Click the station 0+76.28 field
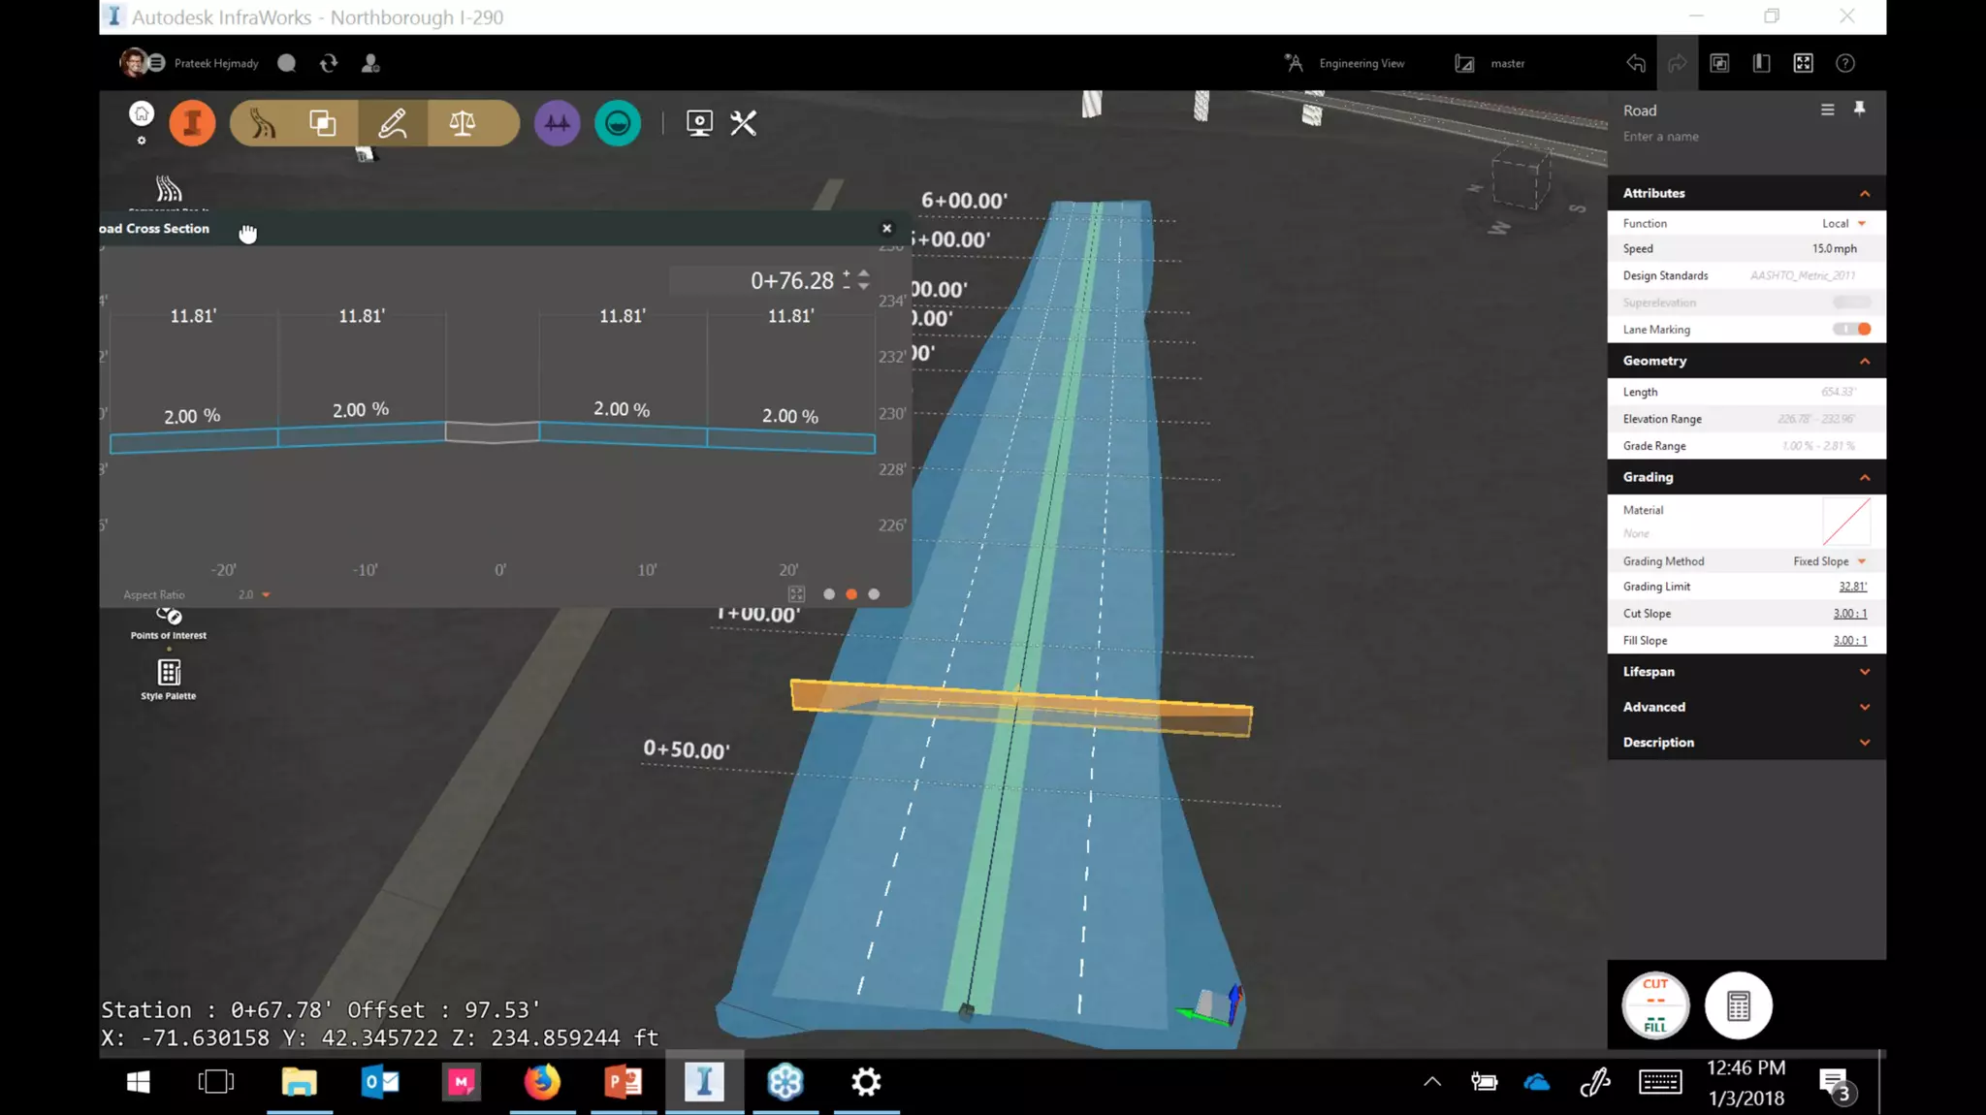The width and height of the screenshot is (1986, 1115). (753, 280)
